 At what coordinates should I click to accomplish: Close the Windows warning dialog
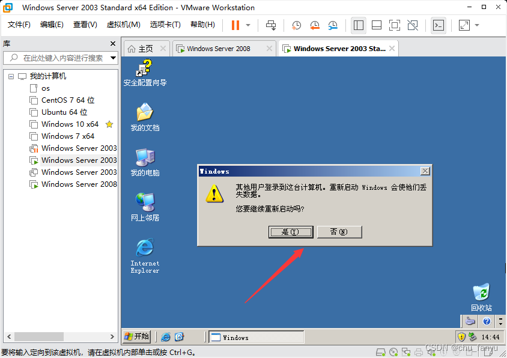click(425, 171)
